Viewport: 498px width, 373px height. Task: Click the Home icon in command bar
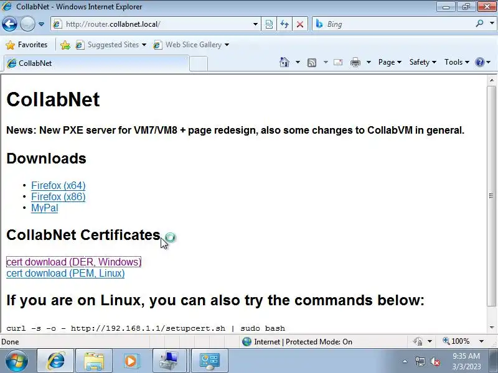click(x=284, y=62)
